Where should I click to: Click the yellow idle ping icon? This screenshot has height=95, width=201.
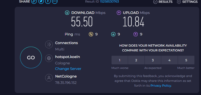pos(91,34)
